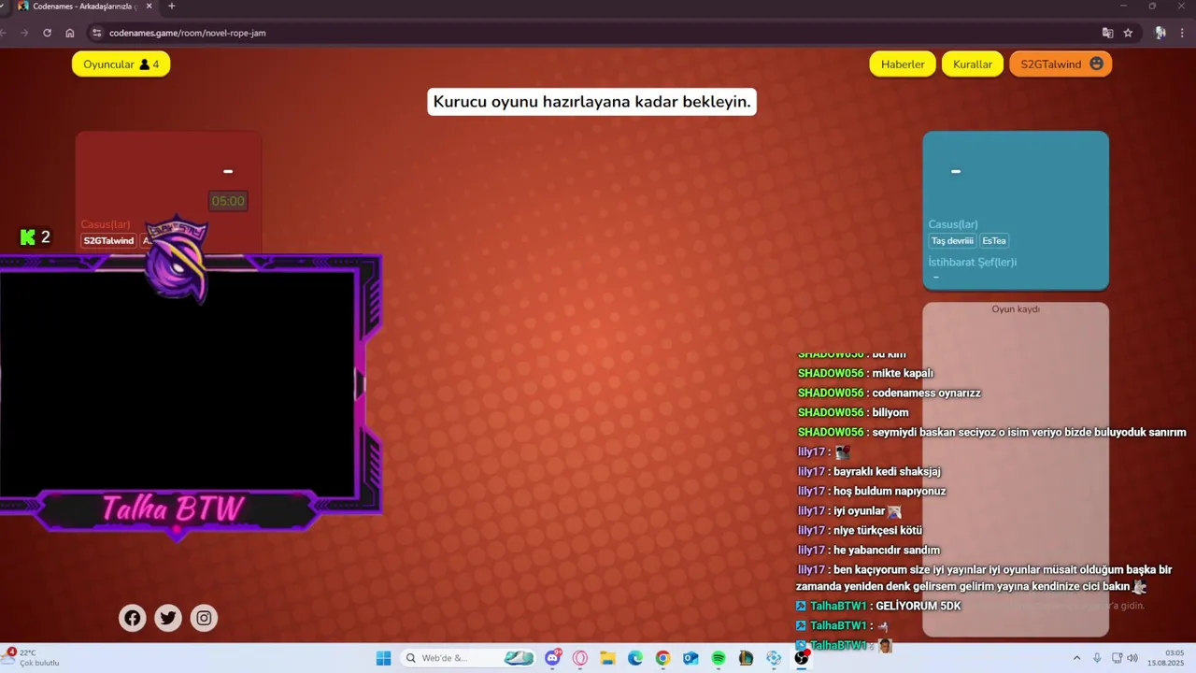Open network settings from system tray
The height and width of the screenshot is (673, 1196).
1118,658
